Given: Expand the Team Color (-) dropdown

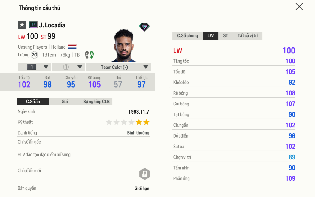Looking at the screenshot, I should tap(118, 67).
